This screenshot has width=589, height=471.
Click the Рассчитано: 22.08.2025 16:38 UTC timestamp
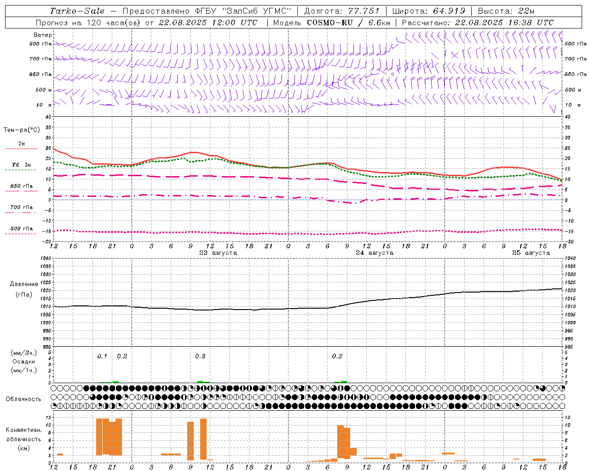[478, 23]
